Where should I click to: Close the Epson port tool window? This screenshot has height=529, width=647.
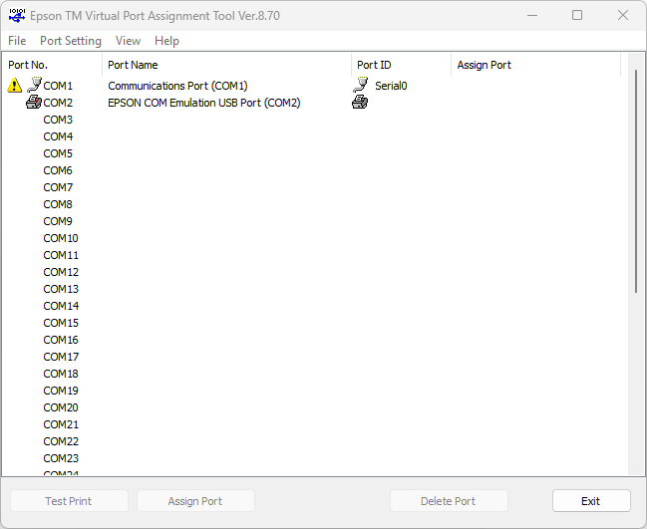pyautogui.click(x=623, y=15)
